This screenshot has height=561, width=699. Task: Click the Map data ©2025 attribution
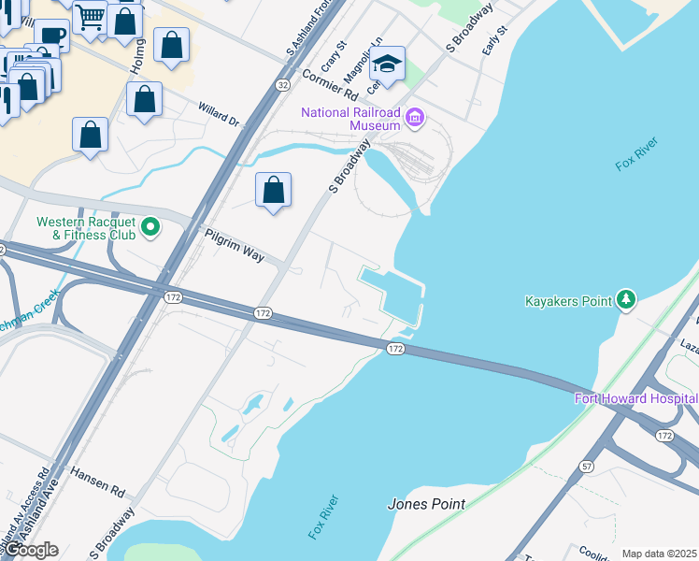click(x=660, y=554)
